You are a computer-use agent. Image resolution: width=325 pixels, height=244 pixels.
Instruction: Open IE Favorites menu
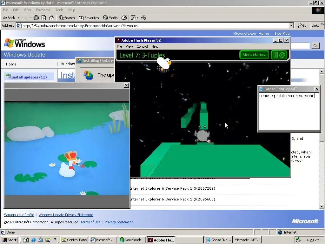point(43,10)
